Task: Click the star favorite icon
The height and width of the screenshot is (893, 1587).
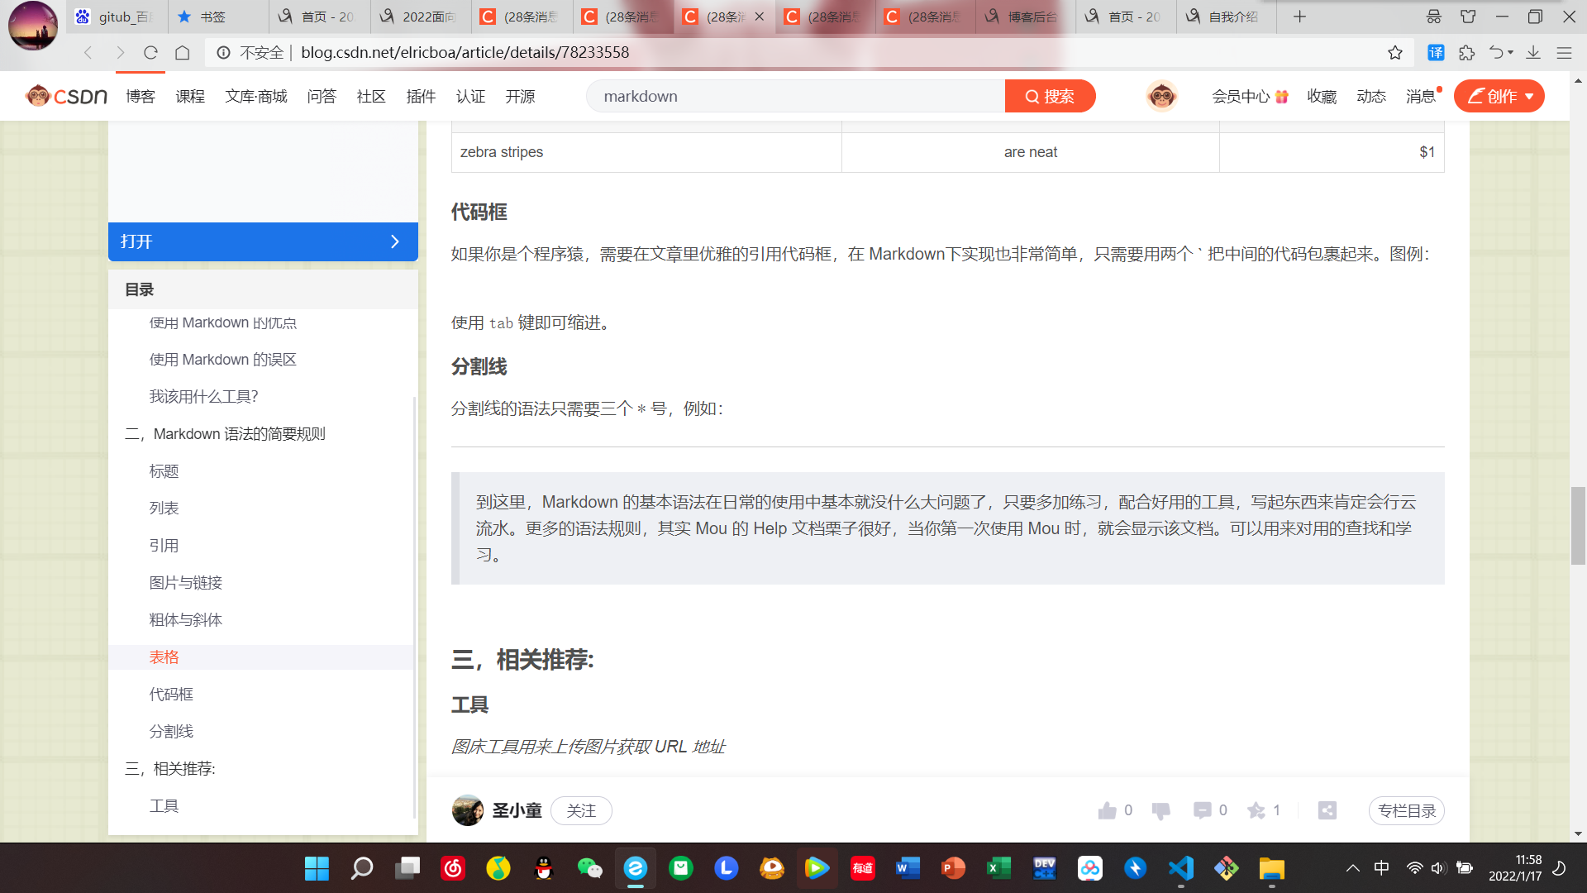Action: point(1256,810)
